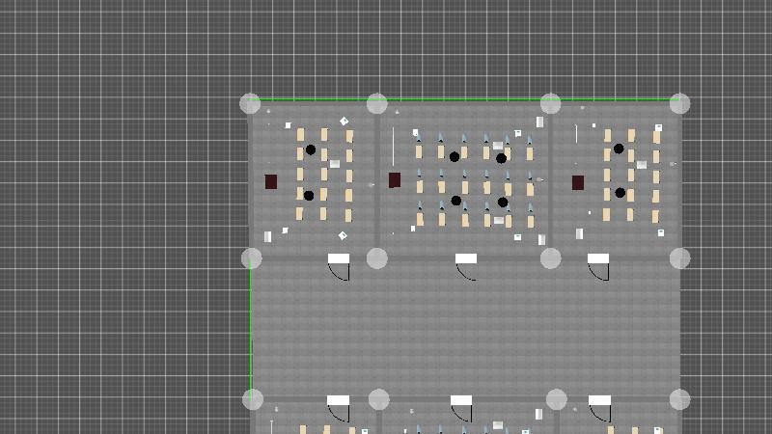Click the bottom-right visible wall corner node
This screenshot has height=434, width=772.
679,399
